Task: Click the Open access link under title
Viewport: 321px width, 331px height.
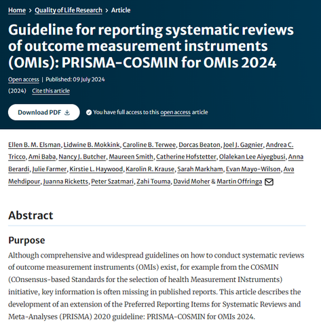Action: (x=24, y=80)
